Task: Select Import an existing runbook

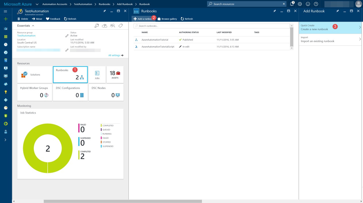Action: tap(330, 39)
